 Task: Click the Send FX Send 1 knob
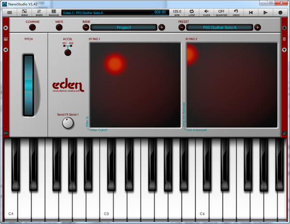(68, 123)
